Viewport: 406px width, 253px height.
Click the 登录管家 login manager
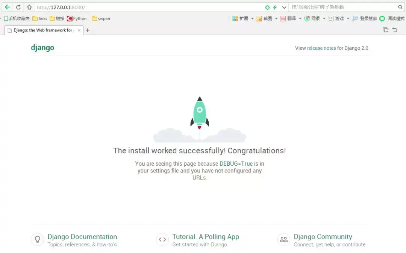(x=364, y=19)
